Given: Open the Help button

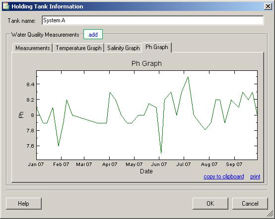Looking at the screenshot, I should (x=24, y=204).
